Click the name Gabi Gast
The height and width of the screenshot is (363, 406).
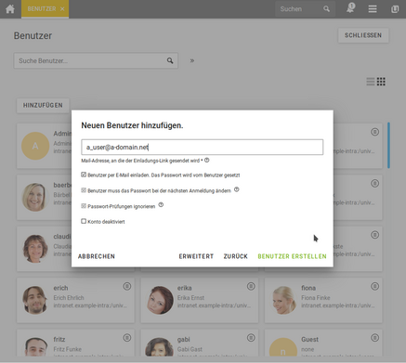(x=190, y=349)
